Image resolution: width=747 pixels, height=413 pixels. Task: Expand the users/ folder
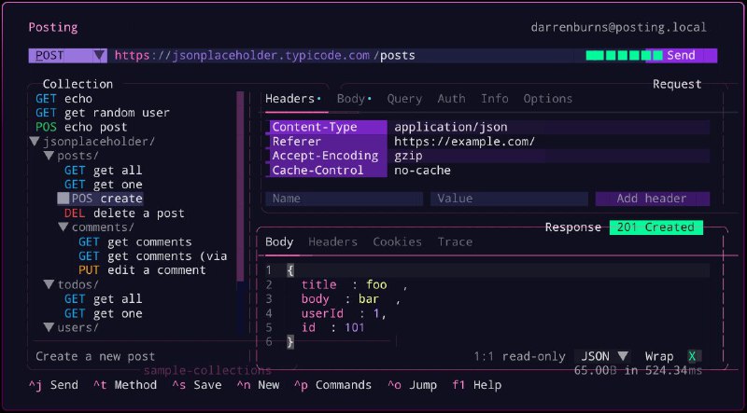49,328
